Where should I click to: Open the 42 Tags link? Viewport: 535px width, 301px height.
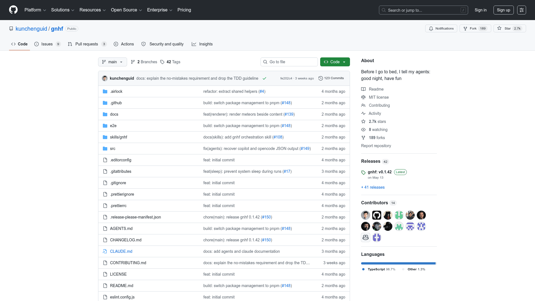170,62
